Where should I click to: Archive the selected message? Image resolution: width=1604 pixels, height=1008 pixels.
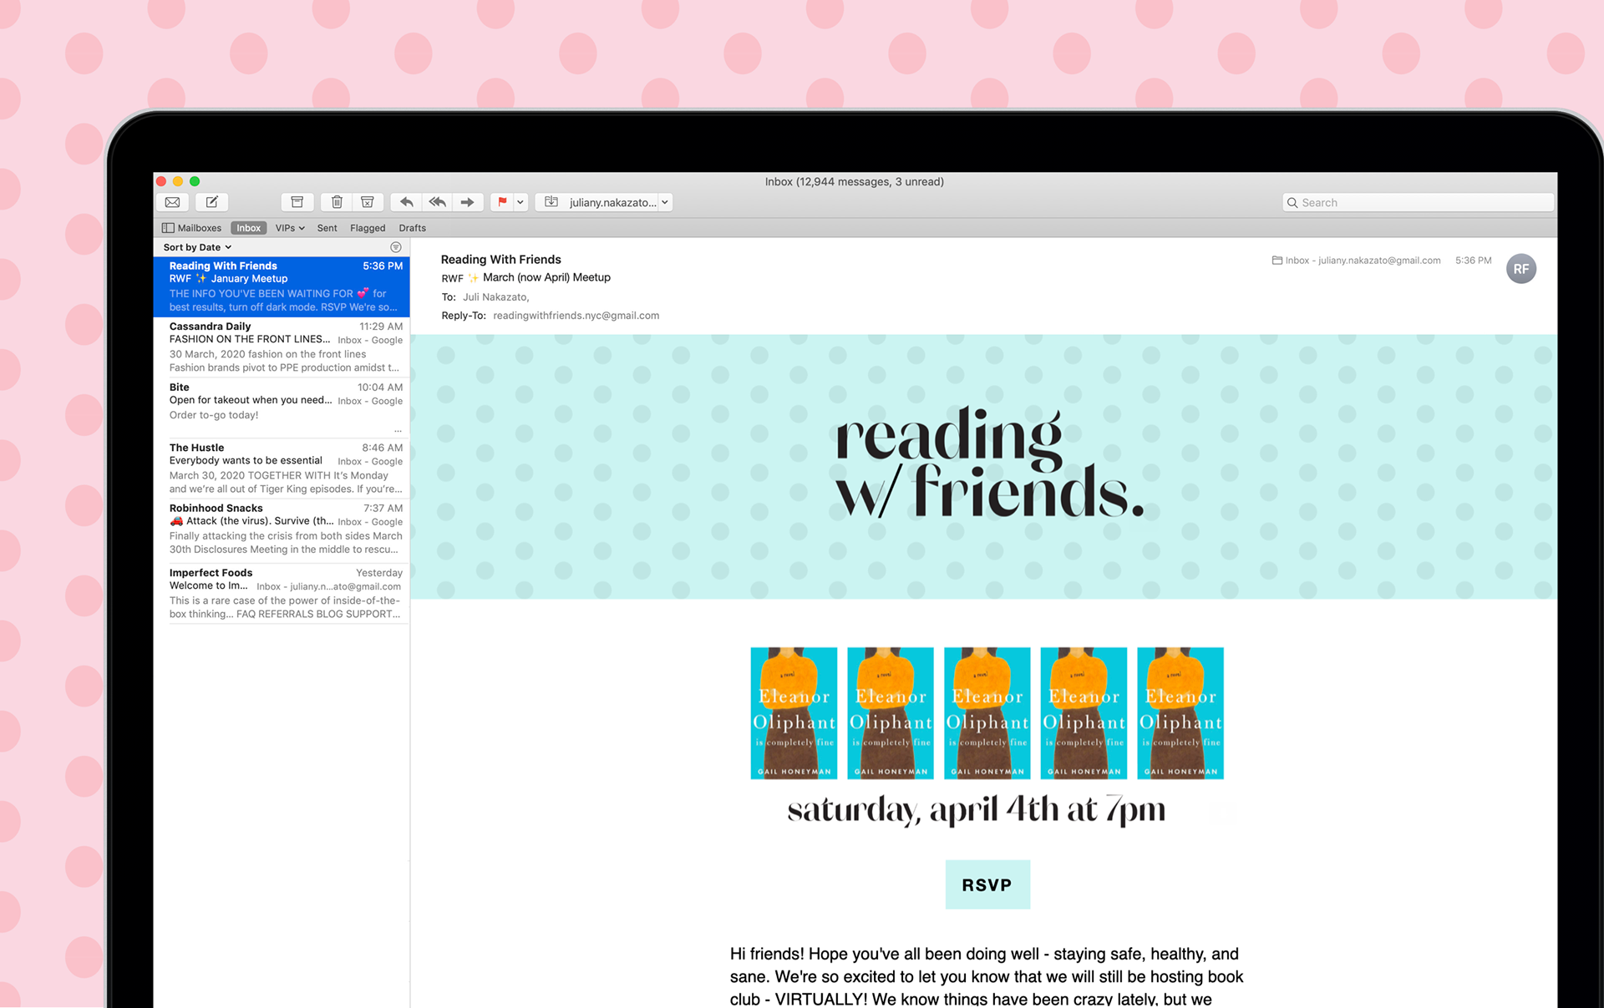coord(297,202)
